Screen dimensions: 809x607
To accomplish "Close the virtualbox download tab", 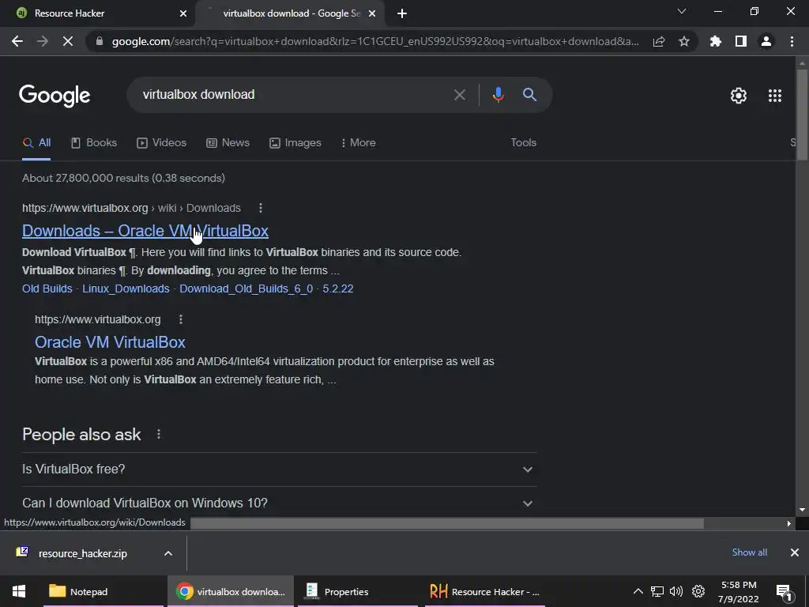I will pos(372,13).
